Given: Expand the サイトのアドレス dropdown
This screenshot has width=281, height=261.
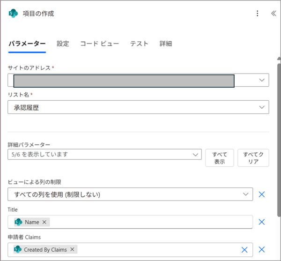Looking at the screenshot, I should click(x=262, y=80).
